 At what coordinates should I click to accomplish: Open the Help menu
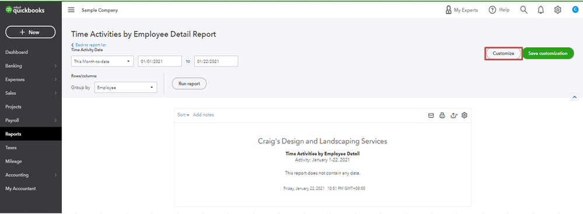pos(499,10)
